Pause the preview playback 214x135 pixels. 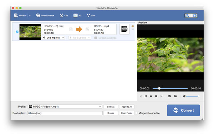pyautogui.click(x=146, y=96)
